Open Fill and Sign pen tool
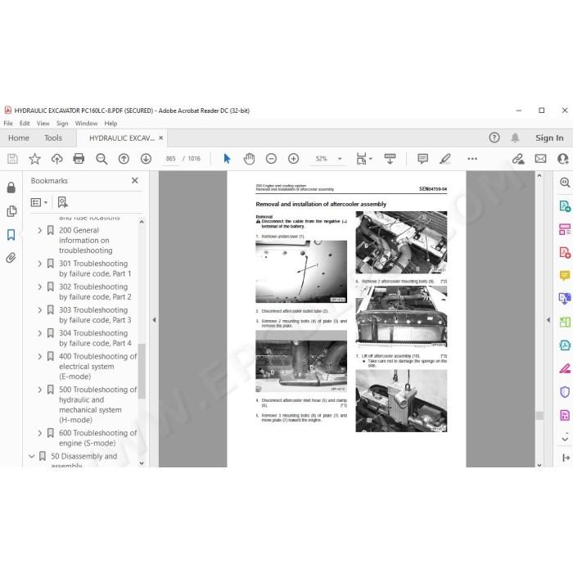This screenshot has height=573, width=573. pos(565,368)
